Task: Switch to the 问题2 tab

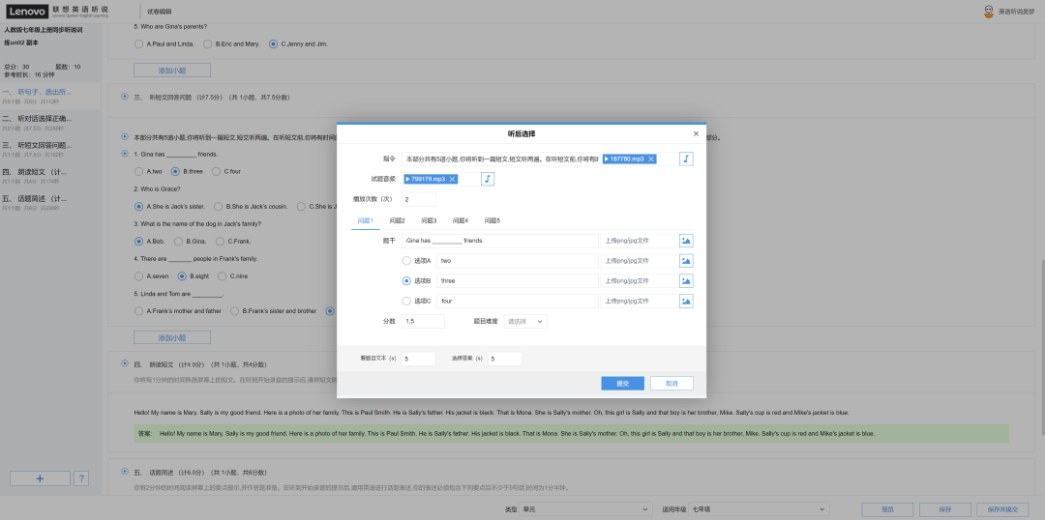Action: point(397,220)
